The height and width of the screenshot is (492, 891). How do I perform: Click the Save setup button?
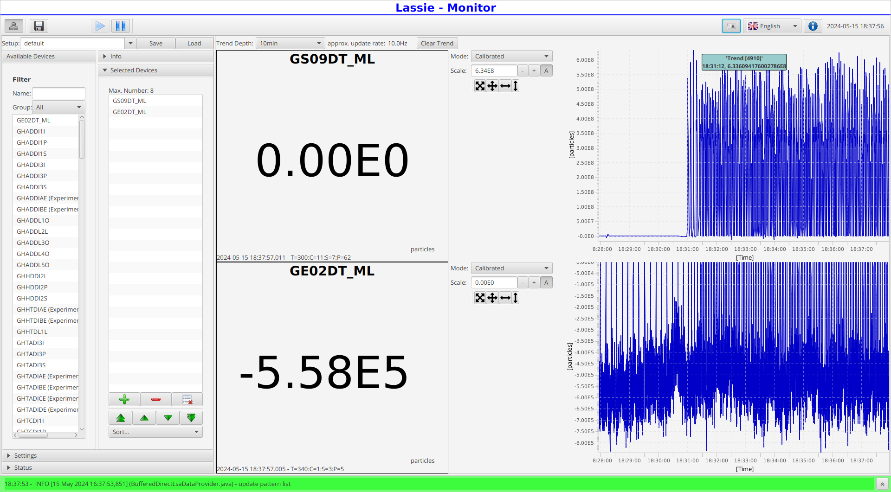(x=156, y=43)
